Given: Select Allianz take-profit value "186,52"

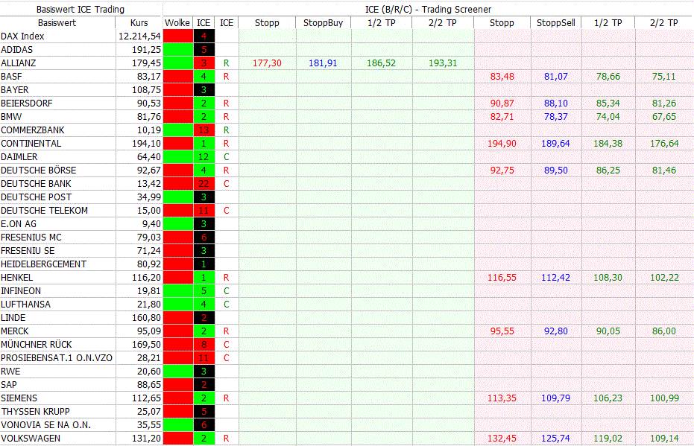Looking at the screenshot, I should click(381, 63).
